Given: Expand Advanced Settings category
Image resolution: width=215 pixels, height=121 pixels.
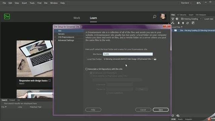Looking at the screenshot, I should (x=55, y=40).
